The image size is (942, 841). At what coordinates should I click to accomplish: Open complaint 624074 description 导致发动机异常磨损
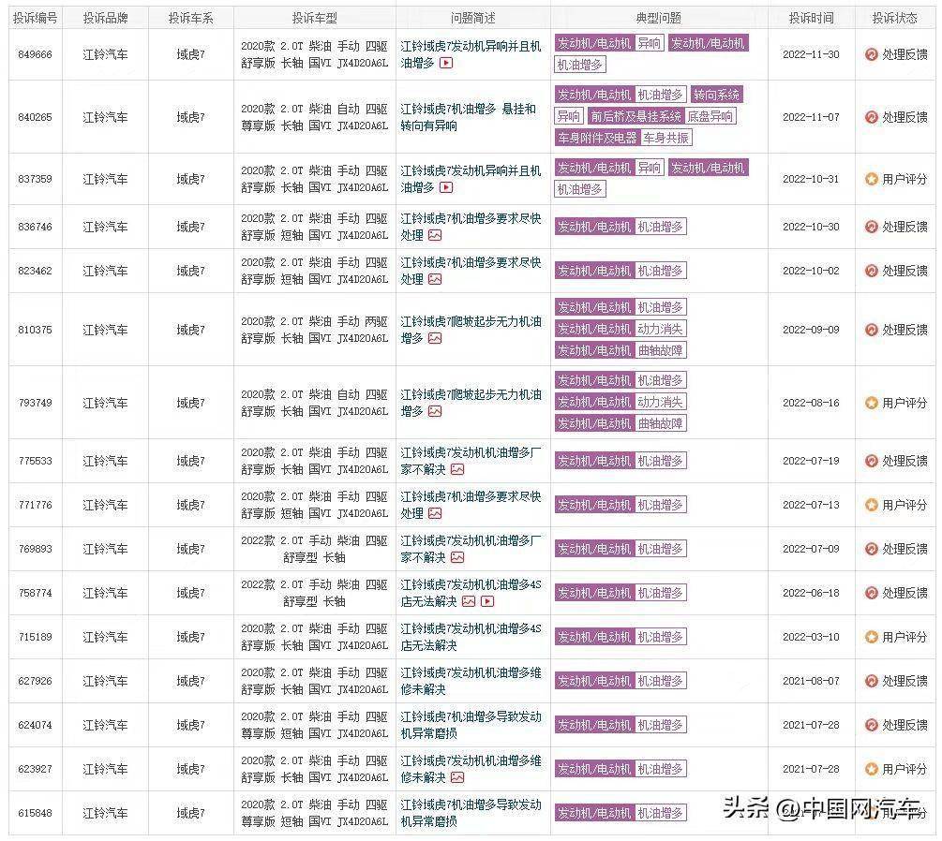click(x=471, y=725)
